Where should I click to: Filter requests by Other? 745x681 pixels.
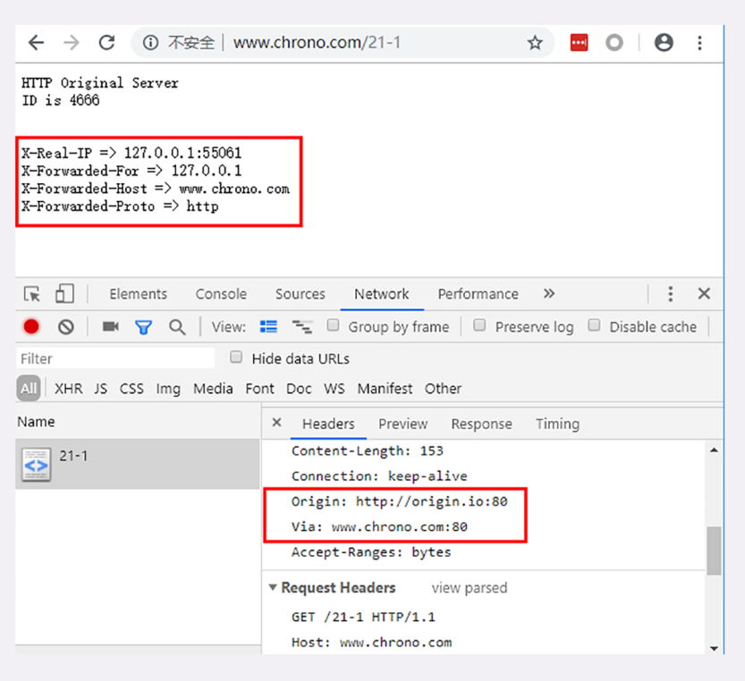point(443,389)
